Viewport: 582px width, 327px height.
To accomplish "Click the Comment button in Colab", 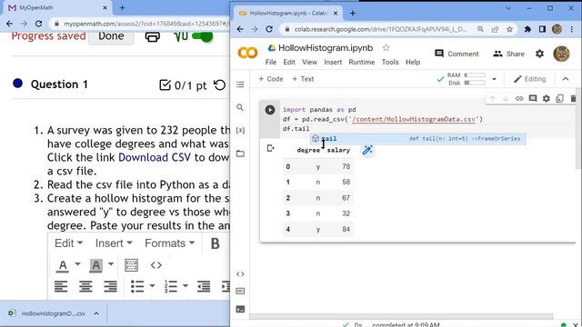I will (457, 54).
